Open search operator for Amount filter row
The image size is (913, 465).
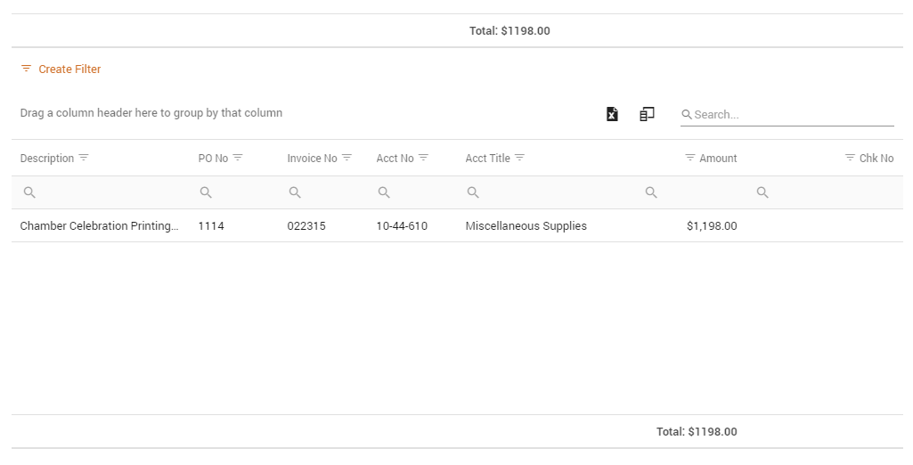click(x=651, y=192)
